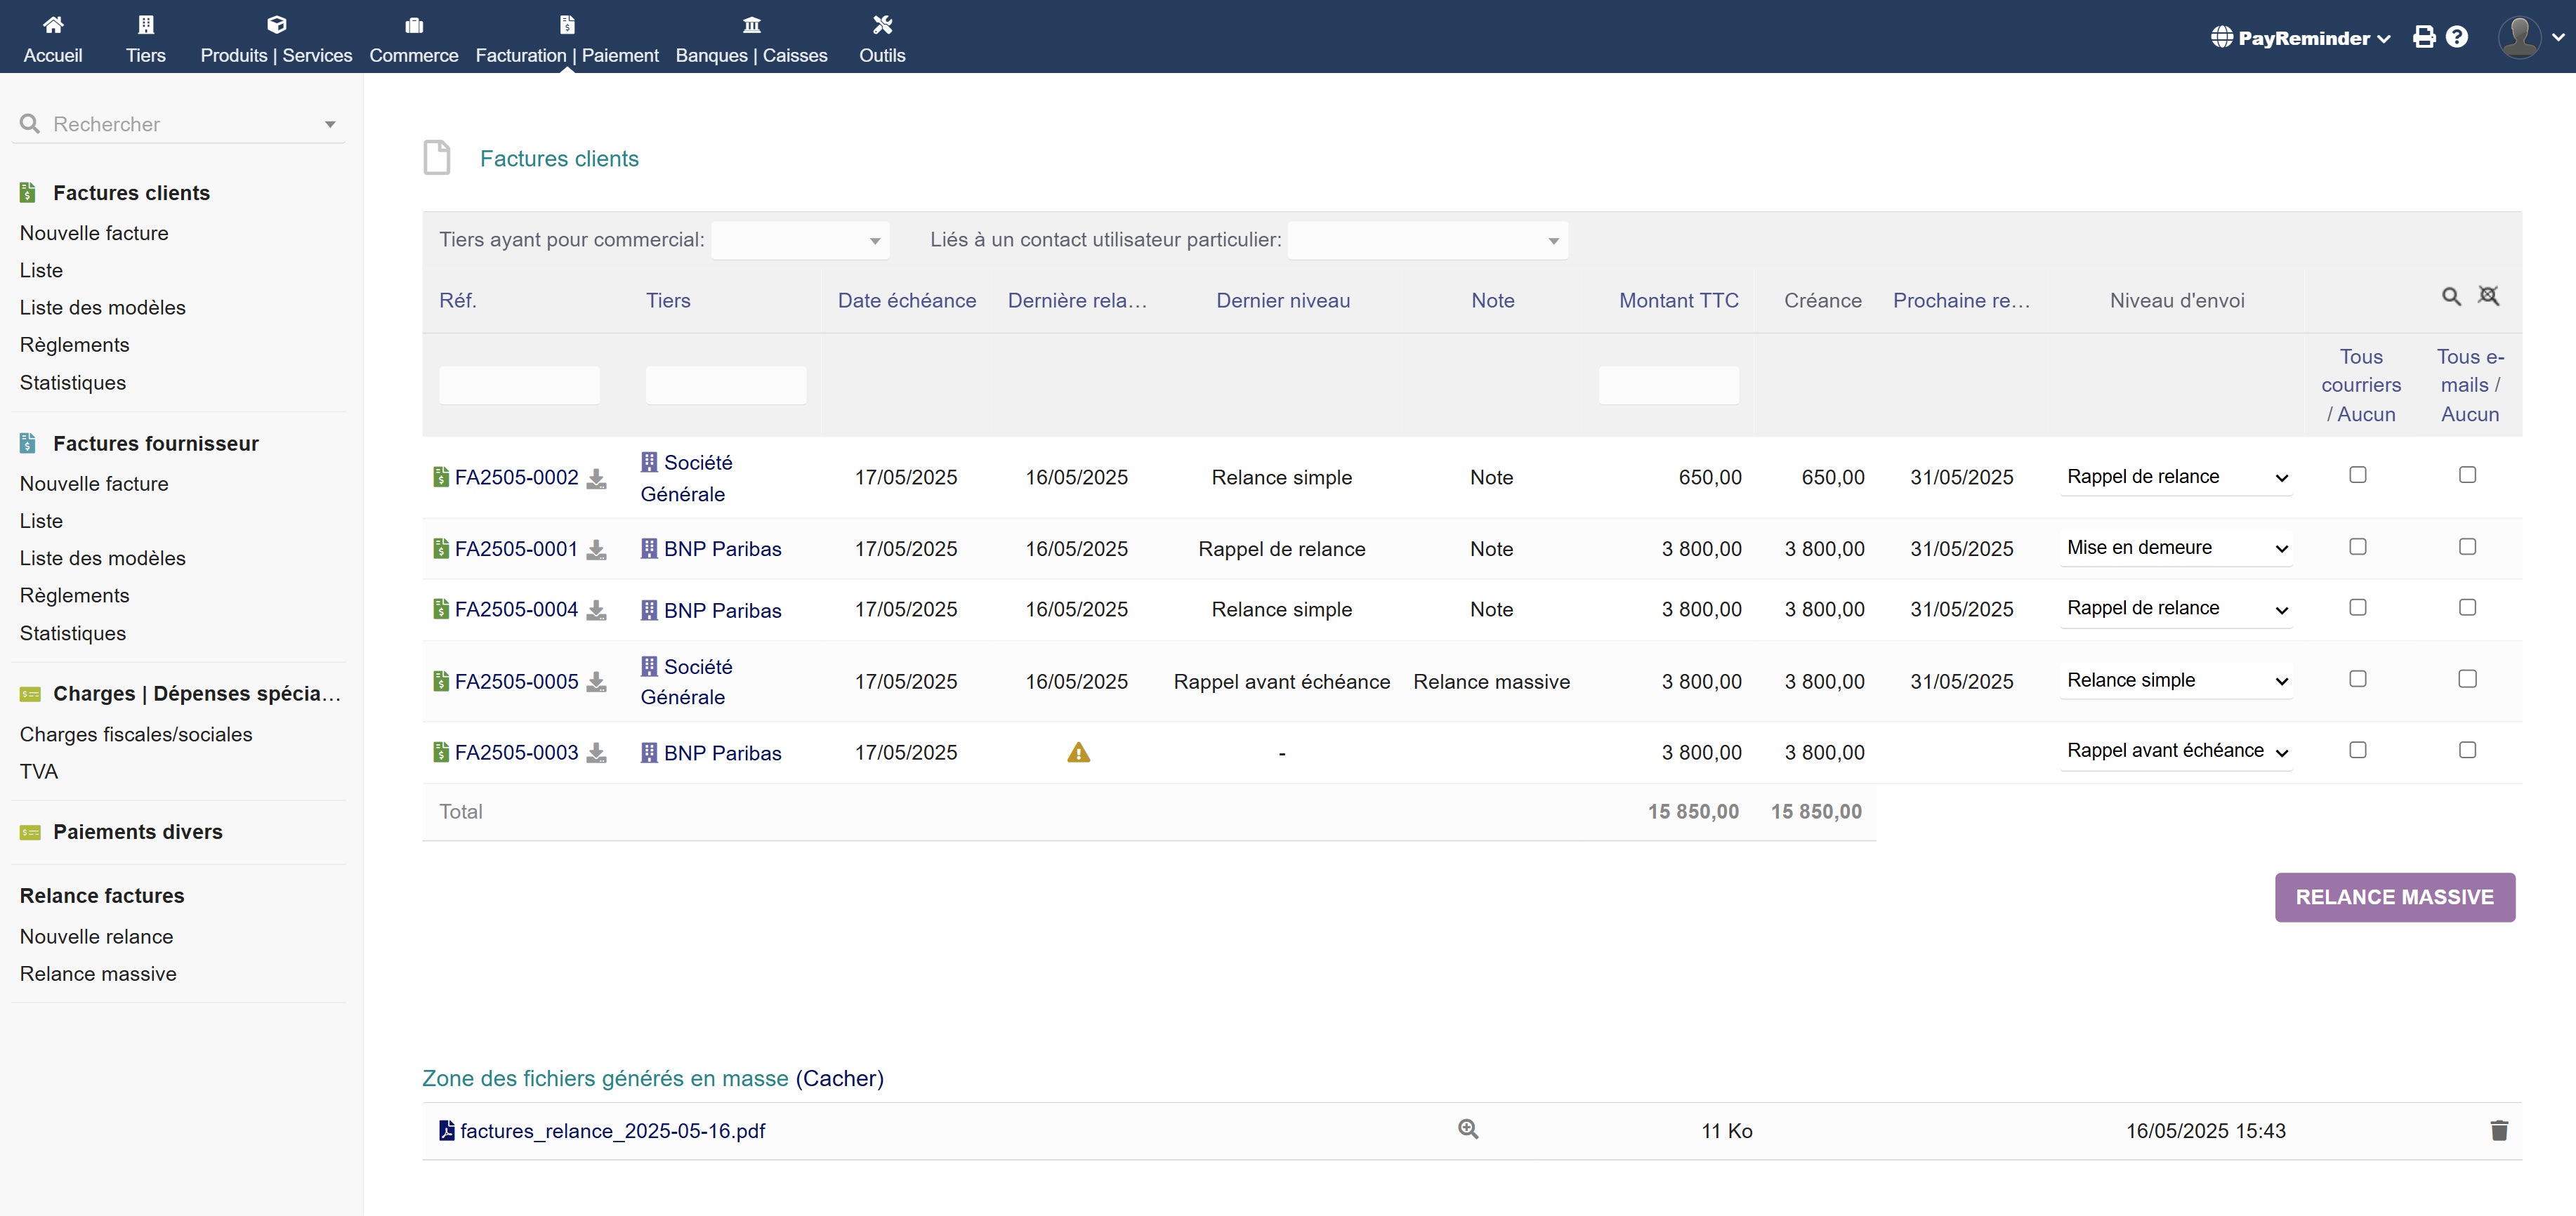Check e-mail checkbox for FA2505-0001
Screen dimensions: 2576x1216
[x=2467, y=547]
